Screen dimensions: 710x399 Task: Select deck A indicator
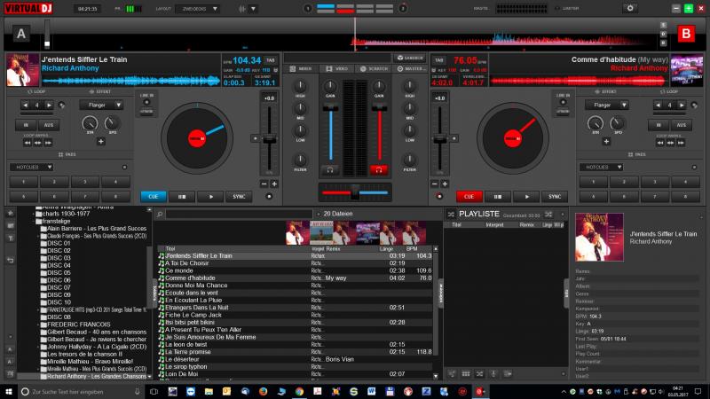point(20,34)
